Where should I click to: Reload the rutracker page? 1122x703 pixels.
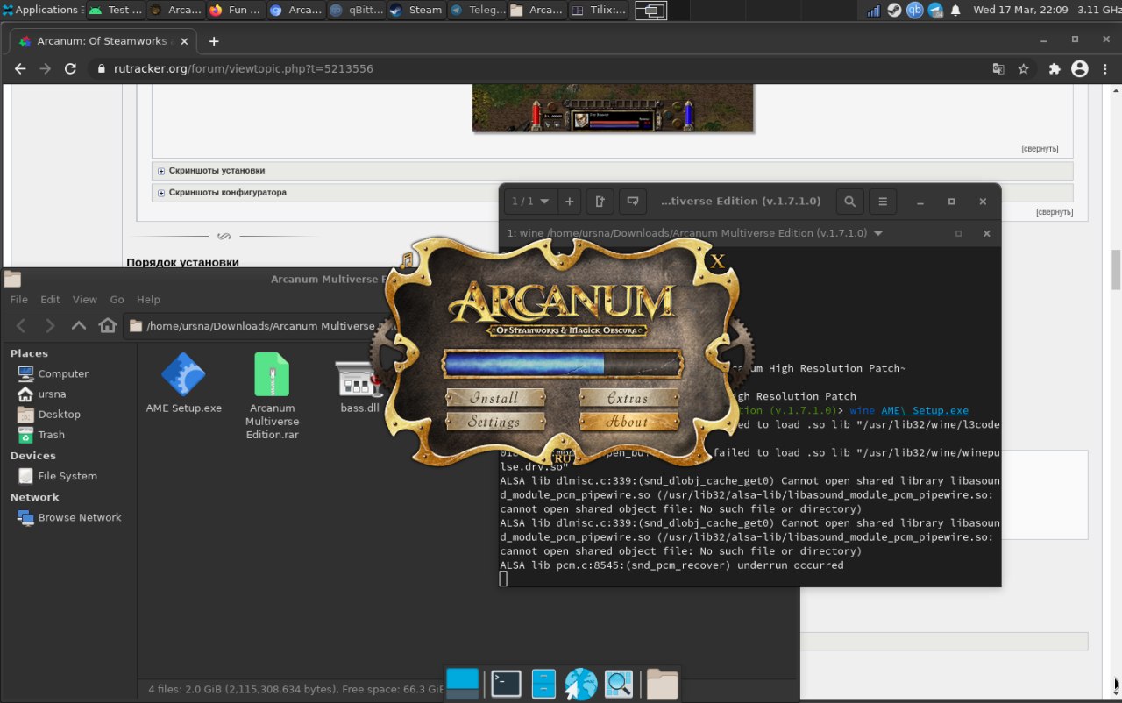(x=70, y=68)
